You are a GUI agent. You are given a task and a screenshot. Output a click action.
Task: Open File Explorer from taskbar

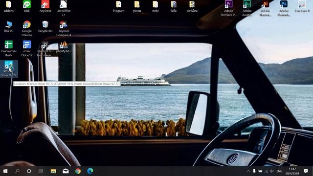53,171
